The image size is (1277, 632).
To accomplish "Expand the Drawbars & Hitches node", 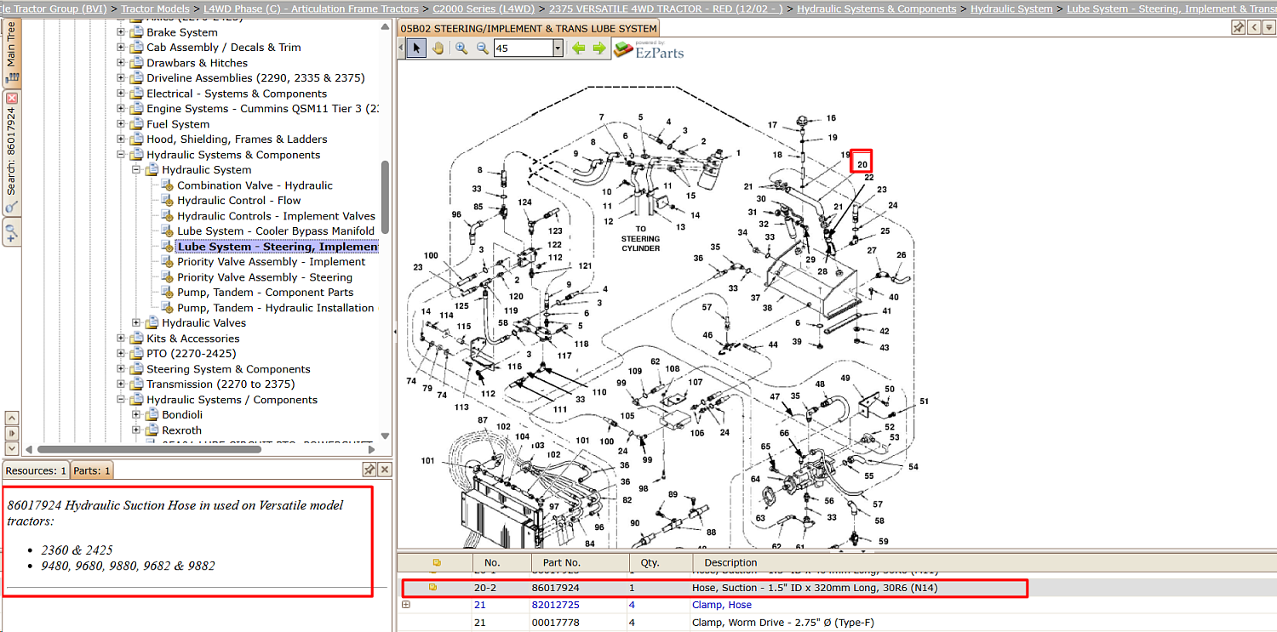I will [121, 63].
